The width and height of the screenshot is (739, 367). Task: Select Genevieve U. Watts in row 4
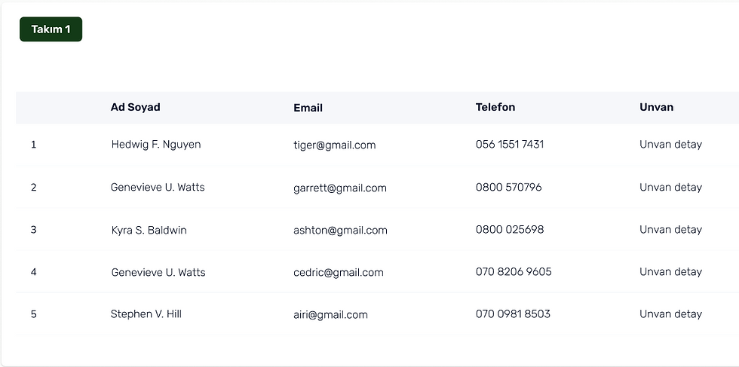pyautogui.click(x=158, y=272)
